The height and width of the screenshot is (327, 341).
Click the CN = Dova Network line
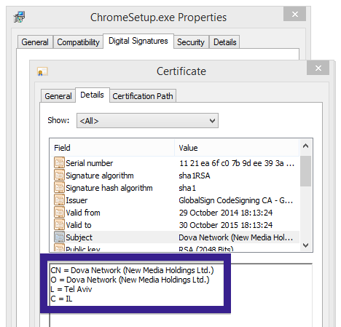click(x=132, y=270)
